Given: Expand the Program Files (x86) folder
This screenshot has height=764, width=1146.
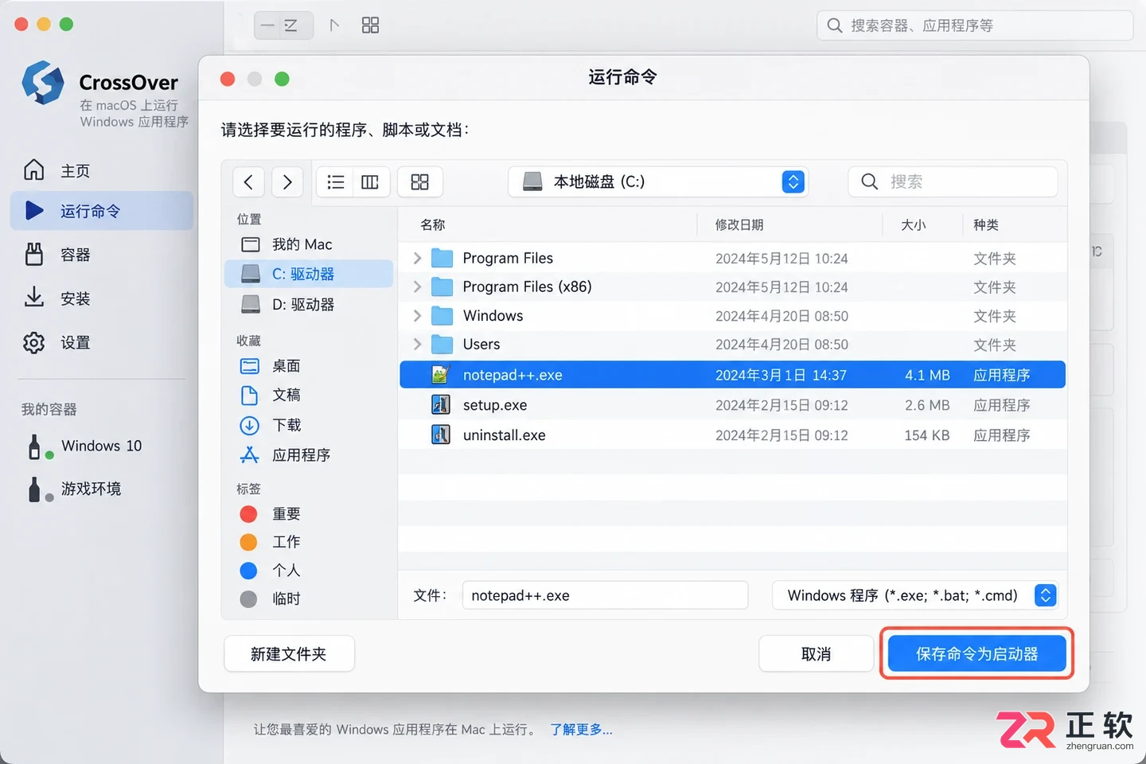Looking at the screenshot, I should [x=417, y=286].
